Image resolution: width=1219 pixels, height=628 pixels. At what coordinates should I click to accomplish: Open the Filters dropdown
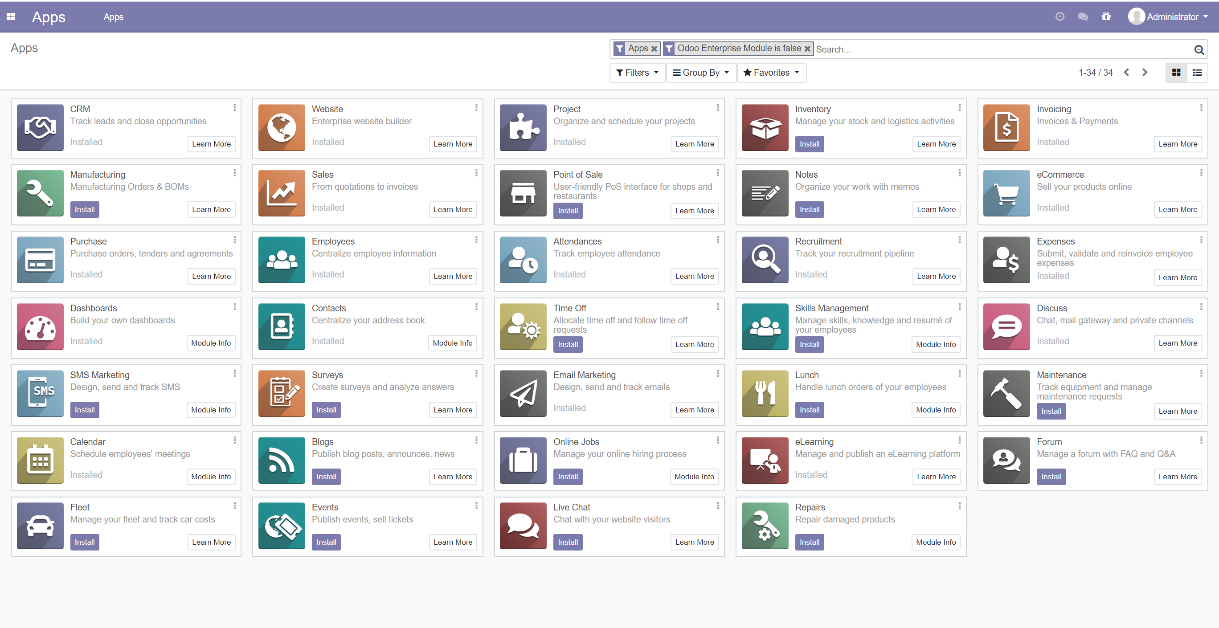click(x=637, y=72)
